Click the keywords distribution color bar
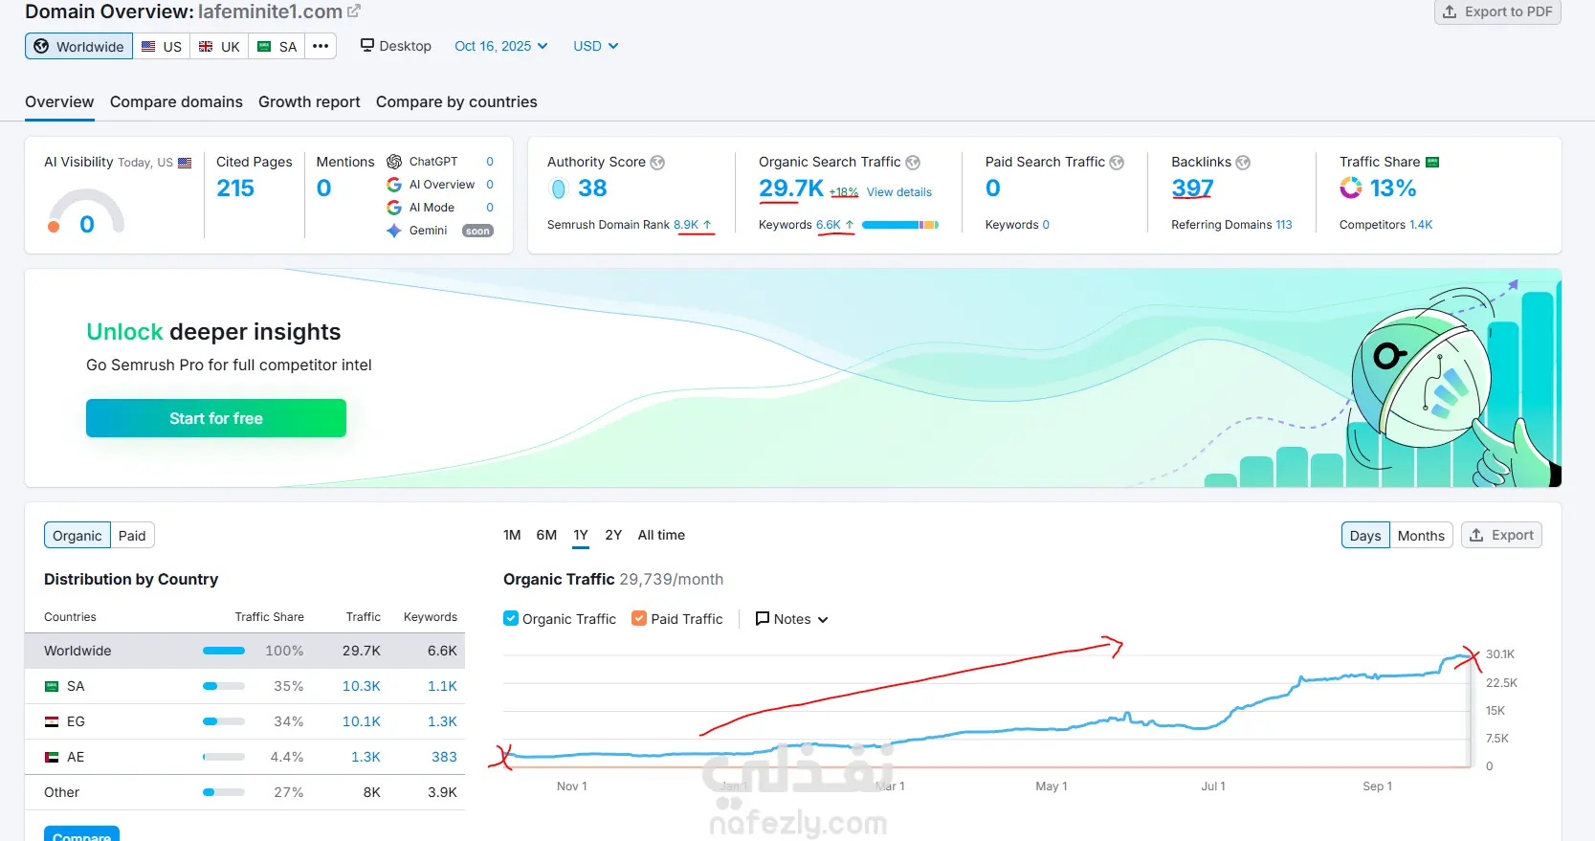The image size is (1595, 841). 900,225
